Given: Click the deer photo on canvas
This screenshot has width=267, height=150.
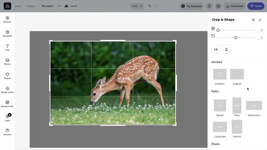Looking at the screenshot, I should (113, 83).
